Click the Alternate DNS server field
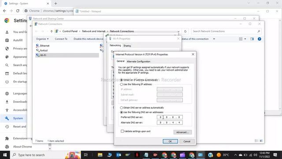 coord(170,123)
